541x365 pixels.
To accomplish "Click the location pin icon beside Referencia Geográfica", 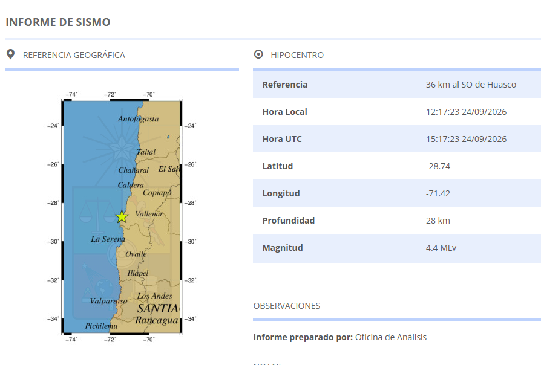I will pos(11,54).
